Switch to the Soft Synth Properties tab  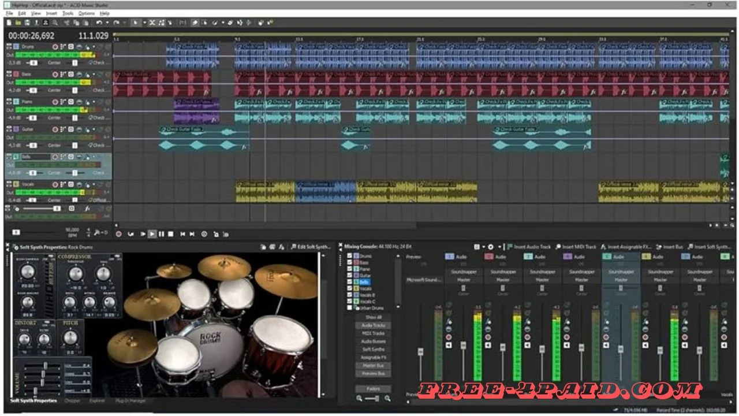[x=33, y=400]
